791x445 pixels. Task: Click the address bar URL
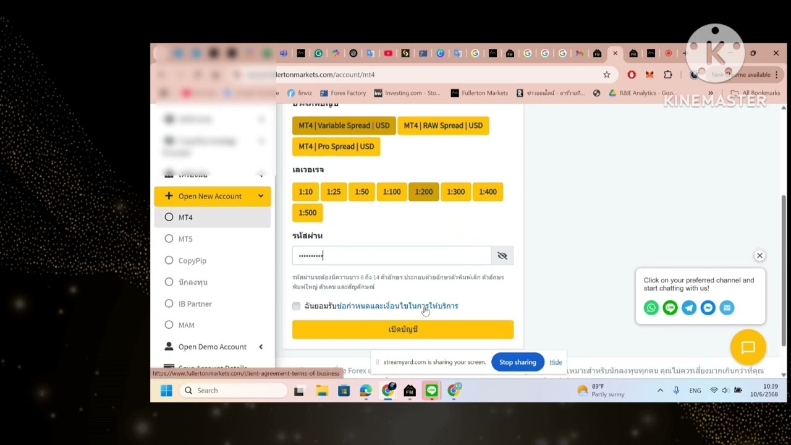tap(325, 75)
